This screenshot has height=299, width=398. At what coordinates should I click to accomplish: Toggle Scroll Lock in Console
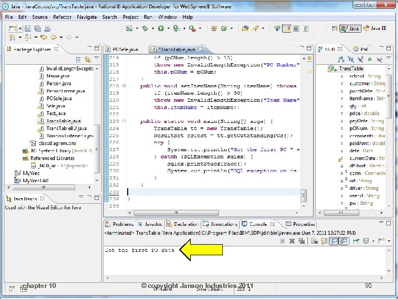(x=324, y=241)
